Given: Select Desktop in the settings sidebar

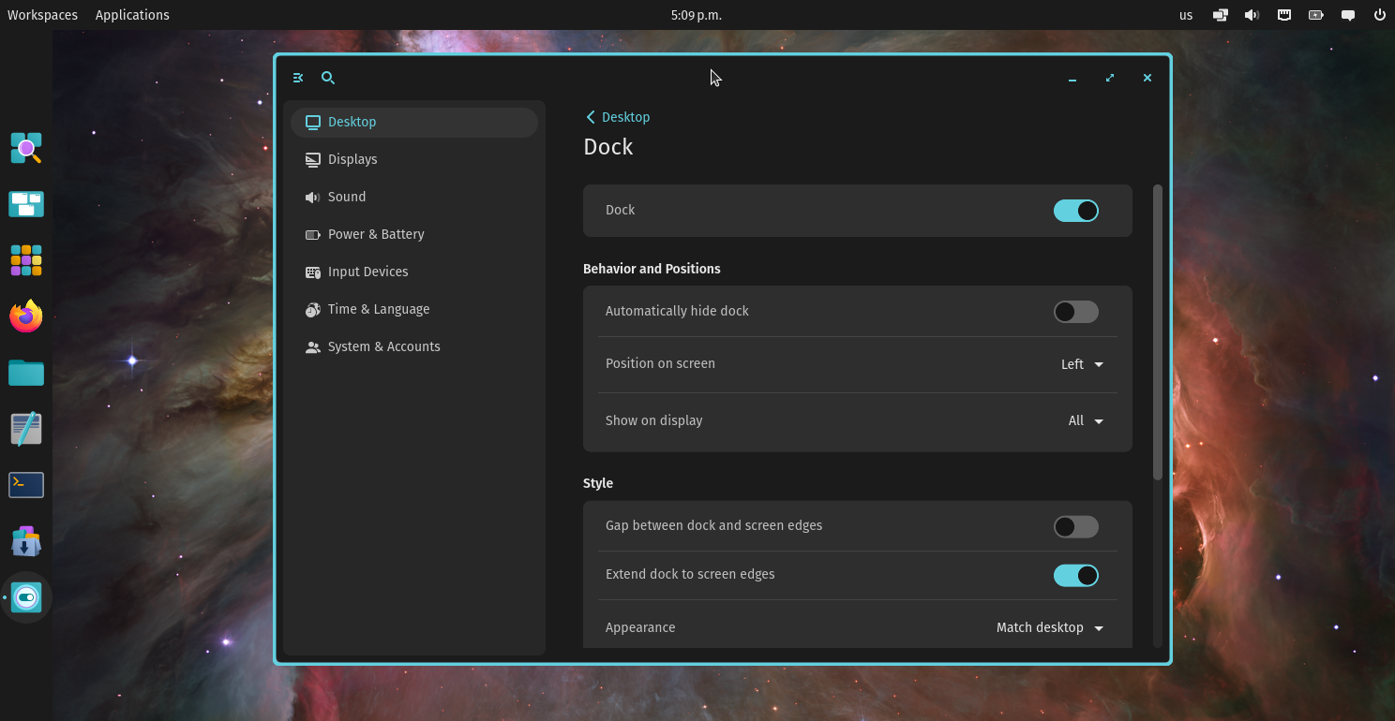Looking at the screenshot, I should point(414,122).
